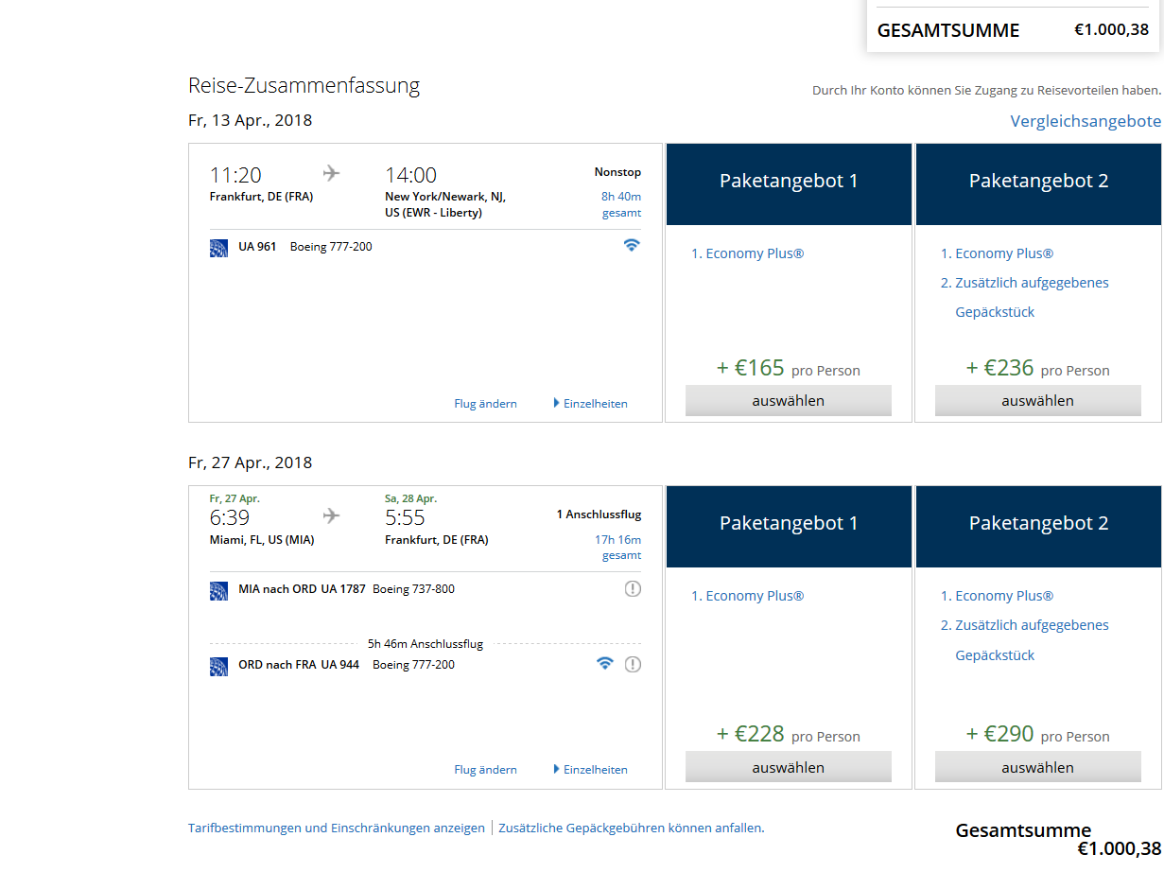Click the airplane icon on the Frankfurt–Newark flight
Viewport: 1164px width, 872px height.
point(331,173)
